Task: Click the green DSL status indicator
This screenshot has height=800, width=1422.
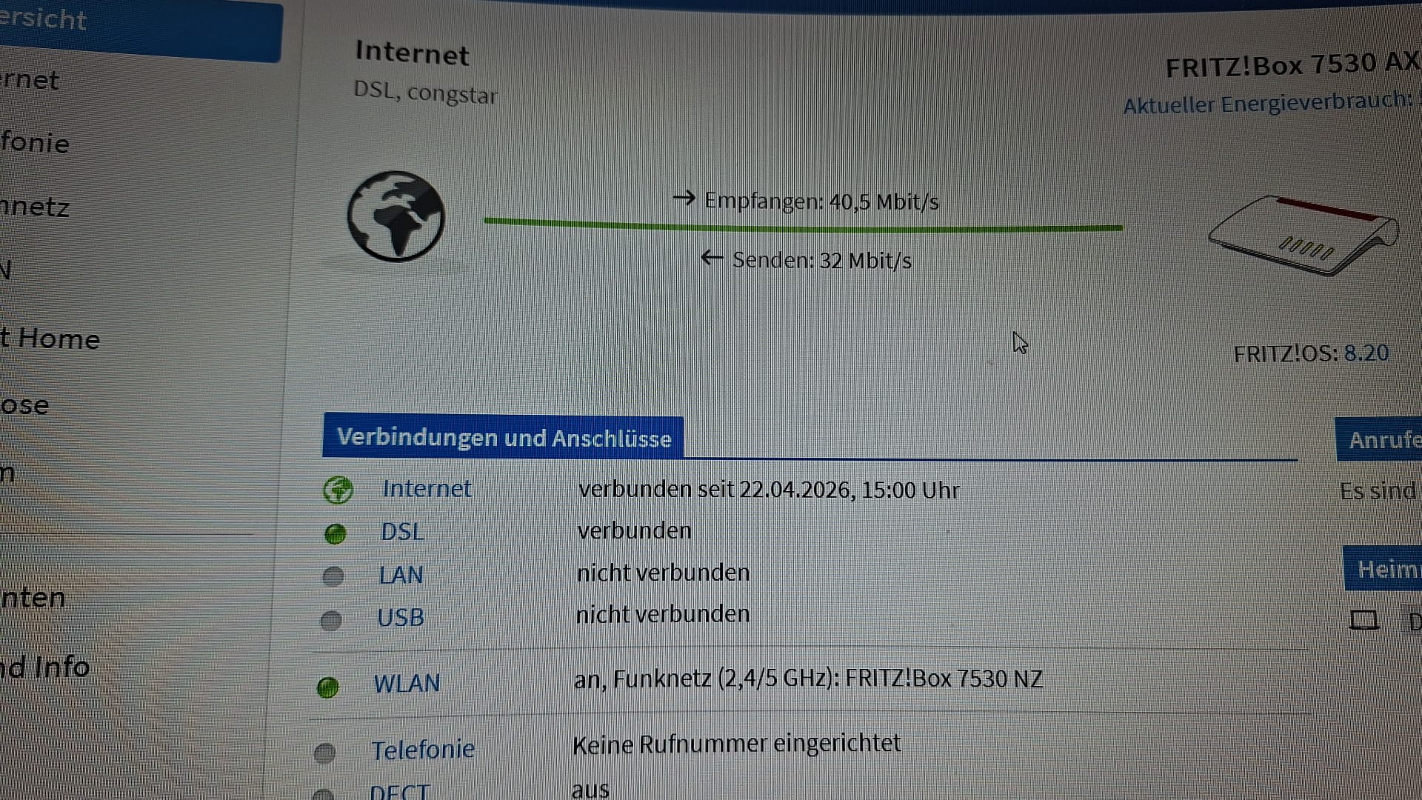Action: [336, 533]
